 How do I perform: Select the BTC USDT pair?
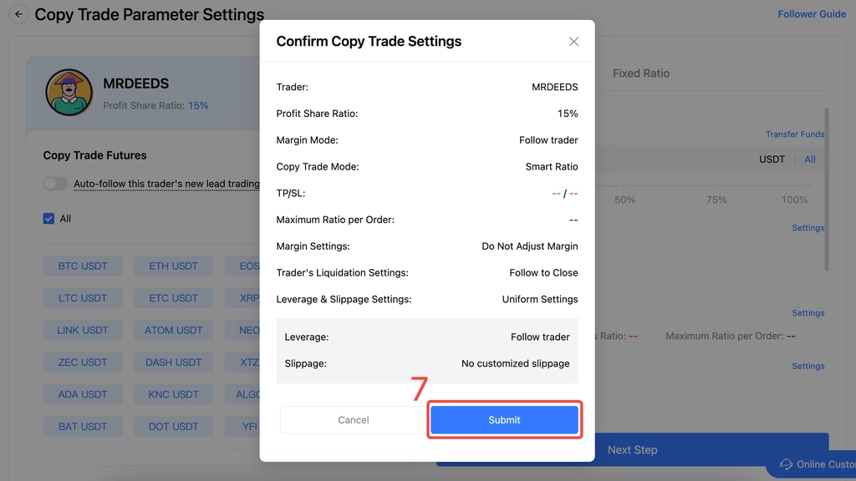83,266
